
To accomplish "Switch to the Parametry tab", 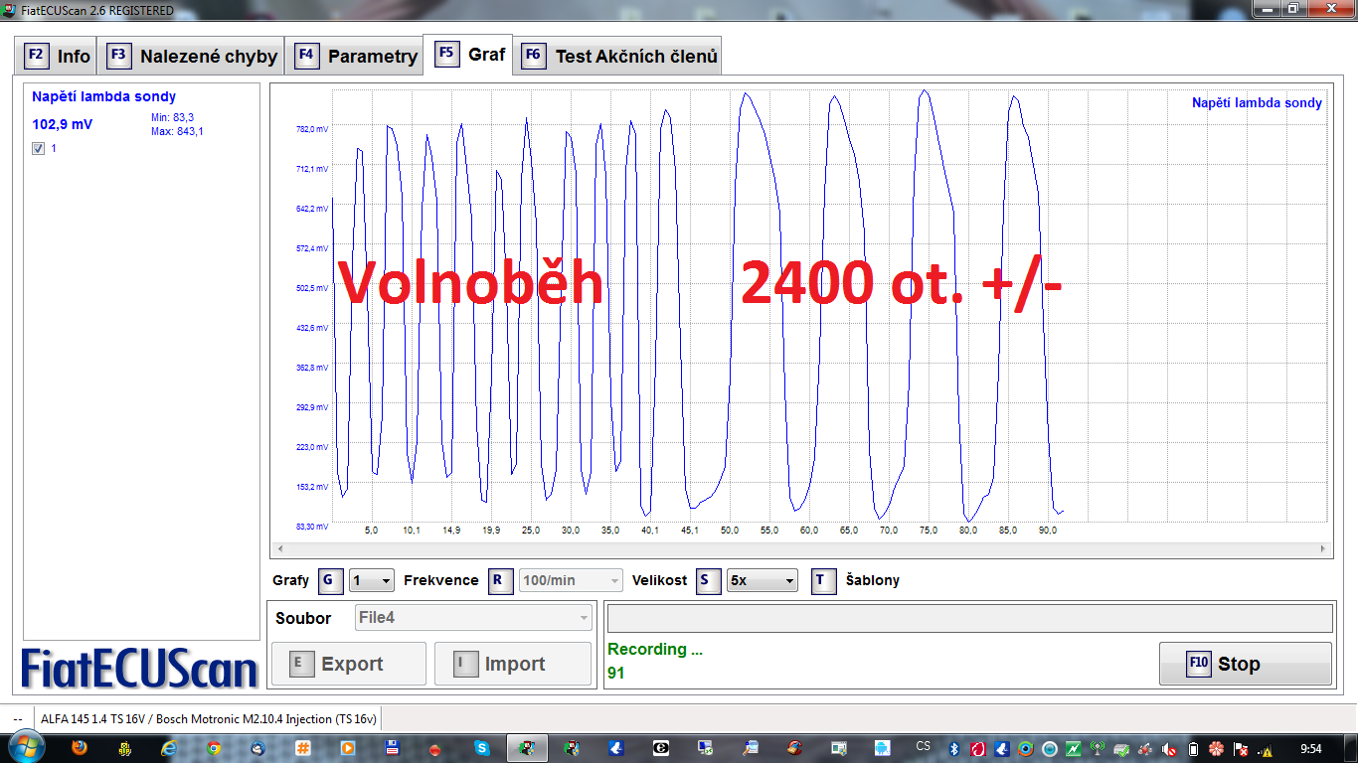I will [x=354, y=56].
